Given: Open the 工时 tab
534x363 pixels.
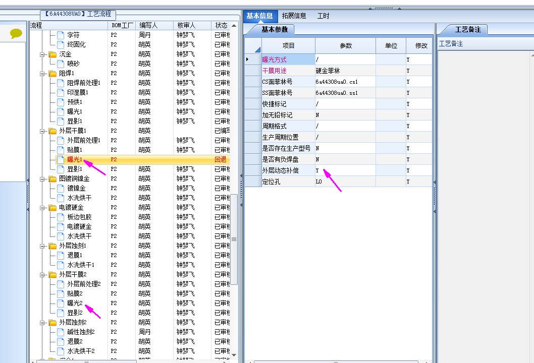Looking at the screenshot, I should coord(323,16).
